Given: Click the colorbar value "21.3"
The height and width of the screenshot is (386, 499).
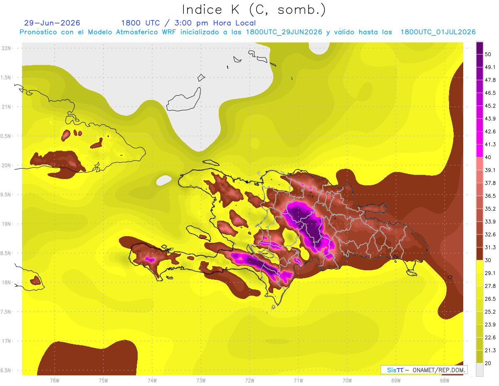Looking at the screenshot, I should pos(490,351).
